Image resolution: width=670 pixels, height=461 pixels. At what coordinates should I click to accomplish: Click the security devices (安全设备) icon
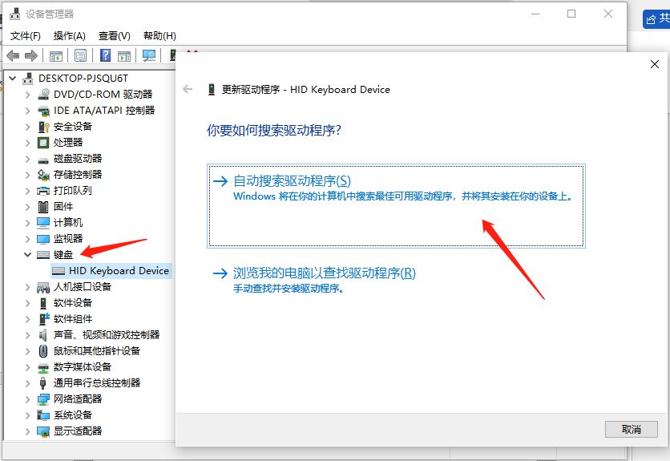click(43, 127)
